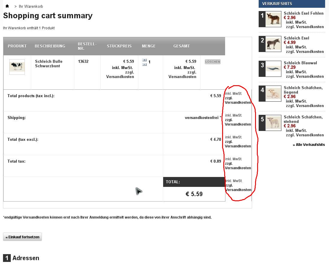This screenshot has height=267, width=329.
Task: Click the home icon in breadcrumb
Action: tap(7, 6)
